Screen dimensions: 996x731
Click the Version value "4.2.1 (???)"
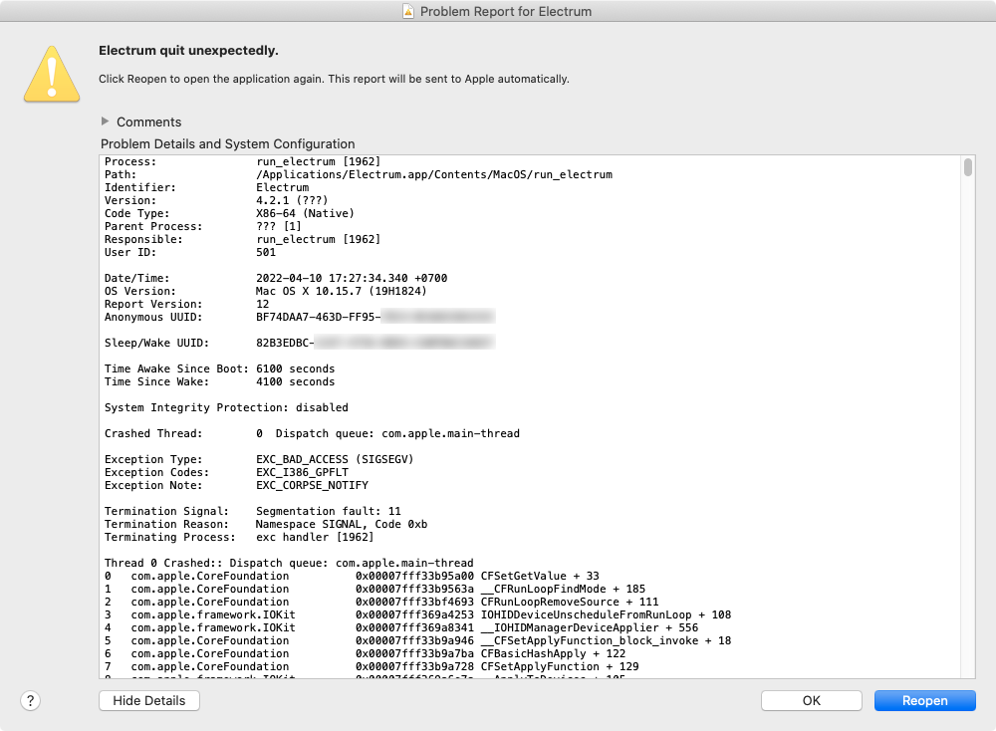pyautogui.click(x=292, y=201)
